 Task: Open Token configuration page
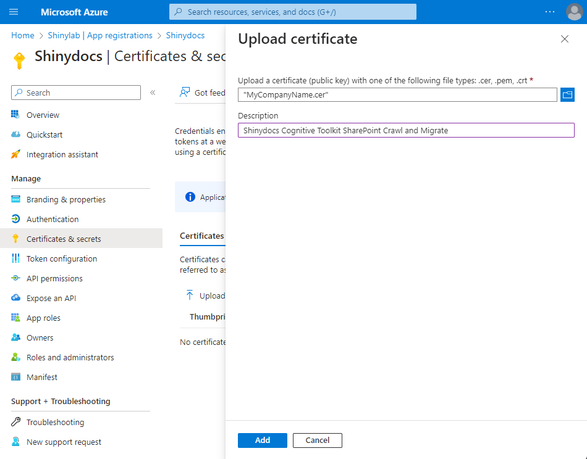pos(61,258)
